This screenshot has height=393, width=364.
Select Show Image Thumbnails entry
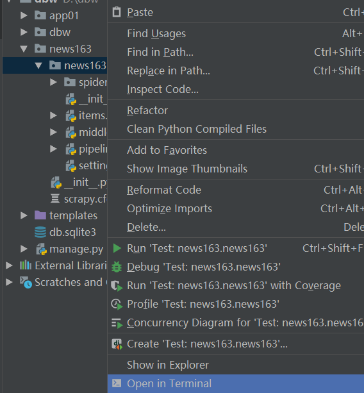[235, 169]
